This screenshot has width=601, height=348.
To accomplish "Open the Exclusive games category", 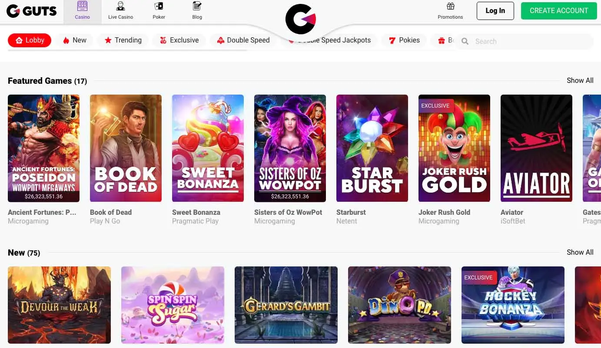I will (x=179, y=40).
